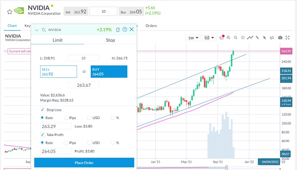Image resolution: width=297 pixels, height=170 pixels.
Task: Select Take Profit USD radio option
Action: (x=89, y=142)
